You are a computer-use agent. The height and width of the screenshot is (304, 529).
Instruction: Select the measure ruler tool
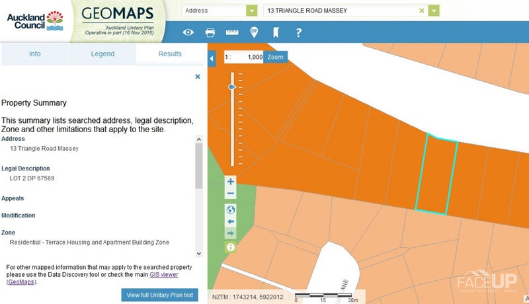[x=232, y=32]
